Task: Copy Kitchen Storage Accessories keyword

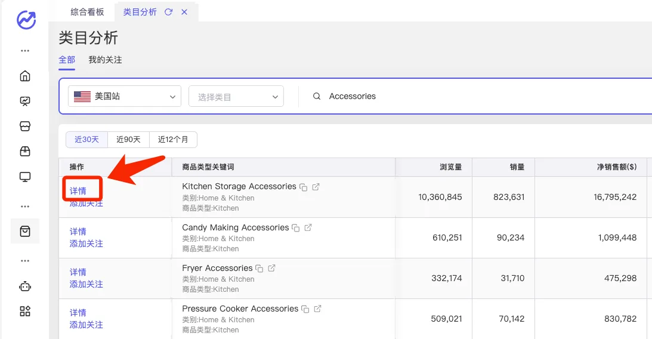Action: click(x=304, y=187)
